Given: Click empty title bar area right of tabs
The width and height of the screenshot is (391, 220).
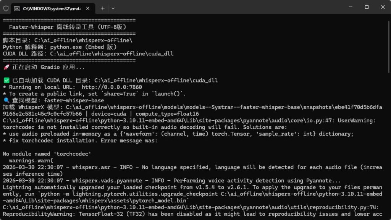Looking at the screenshot, I should [x=229, y=8].
